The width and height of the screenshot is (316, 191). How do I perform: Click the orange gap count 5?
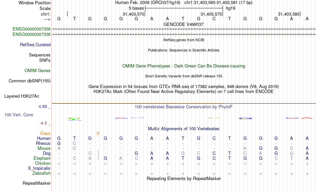pos(98,134)
